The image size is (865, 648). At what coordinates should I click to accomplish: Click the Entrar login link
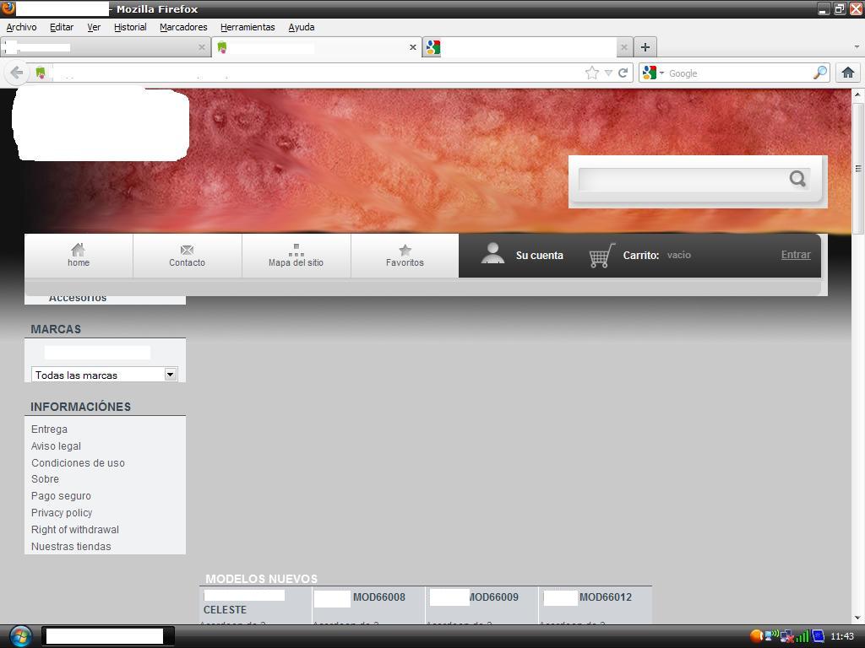tap(796, 255)
